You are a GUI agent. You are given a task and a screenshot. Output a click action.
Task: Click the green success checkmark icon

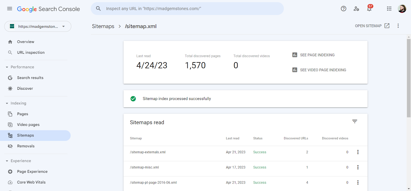pyautogui.click(x=133, y=99)
